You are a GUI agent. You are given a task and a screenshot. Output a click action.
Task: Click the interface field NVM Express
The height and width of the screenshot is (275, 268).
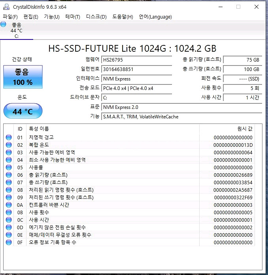(x=136, y=79)
